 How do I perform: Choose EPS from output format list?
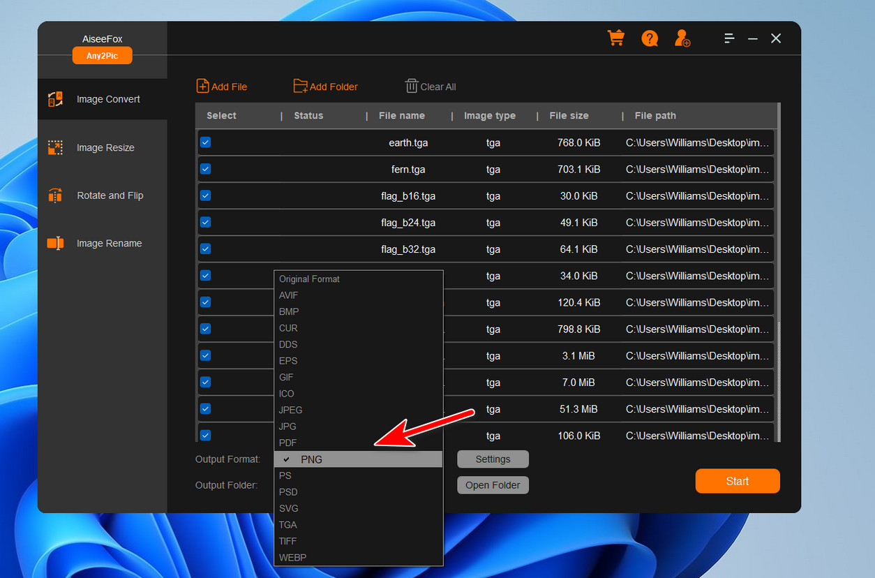[359, 361]
